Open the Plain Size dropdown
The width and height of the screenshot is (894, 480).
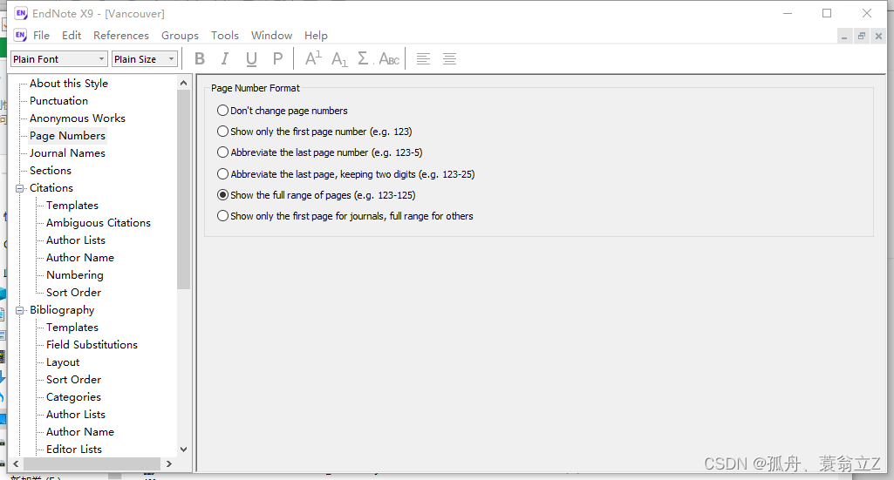coord(145,58)
